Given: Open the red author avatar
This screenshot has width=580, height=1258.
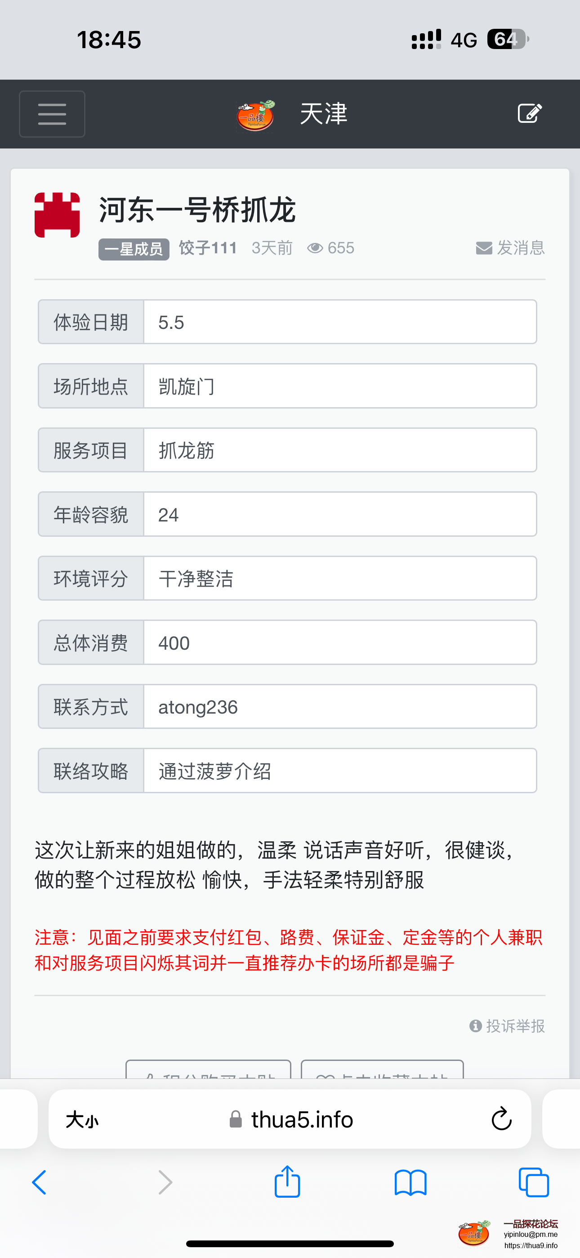Looking at the screenshot, I should pos(57,215).
